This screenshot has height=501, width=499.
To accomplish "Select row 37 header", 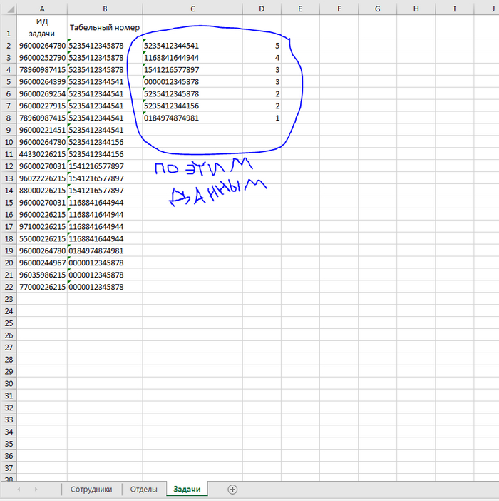I will [9, 468].
